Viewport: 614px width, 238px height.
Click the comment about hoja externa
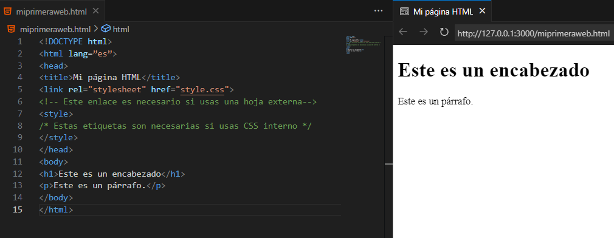pos(178,101)
